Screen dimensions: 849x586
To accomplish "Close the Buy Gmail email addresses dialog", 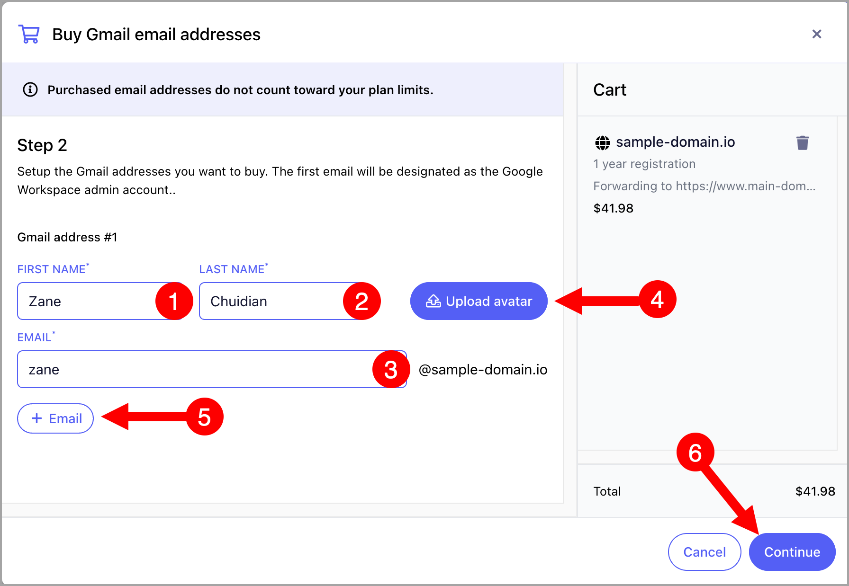I will 816,34.
